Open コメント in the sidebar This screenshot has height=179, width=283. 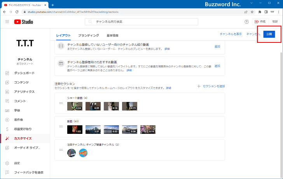click(x=25, y=101)
